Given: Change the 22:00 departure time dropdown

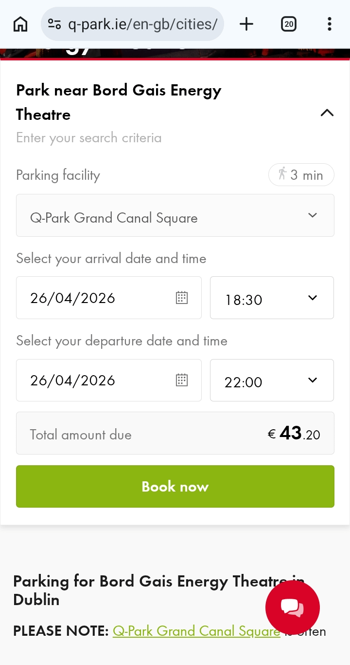Looking at the screenshot, I should point(272,380).
